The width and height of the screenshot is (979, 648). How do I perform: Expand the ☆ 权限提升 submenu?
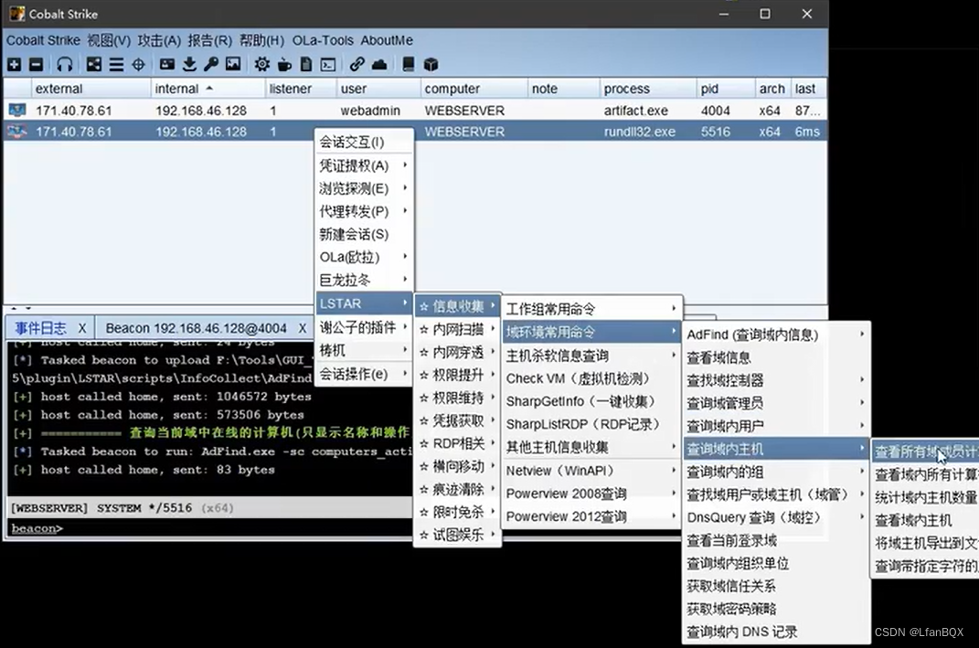[457, 376]
